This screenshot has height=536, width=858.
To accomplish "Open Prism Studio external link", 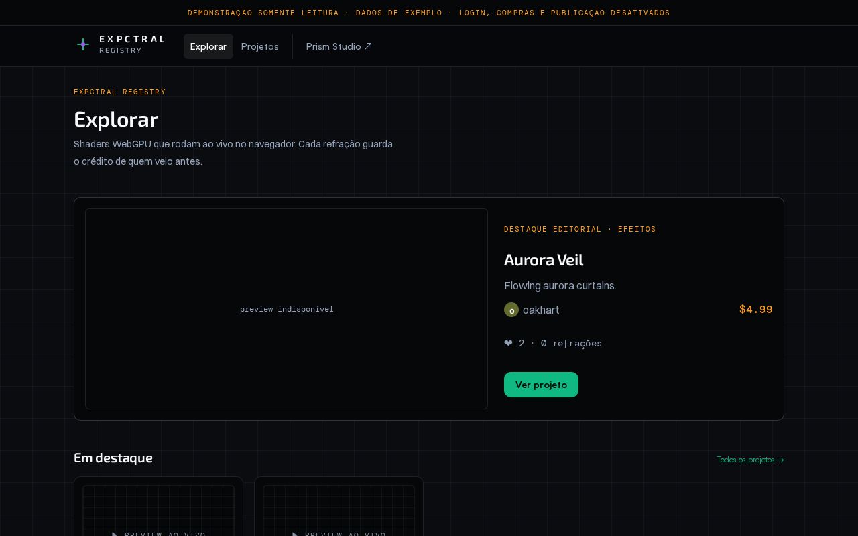I will (x=339, y=46).
